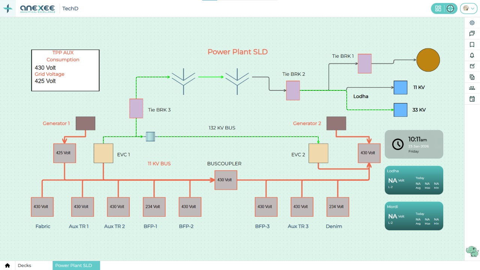This screenshot has height=270, width=480.
Task: Expand the Mordi voltage card
Action: coord(414,216)
